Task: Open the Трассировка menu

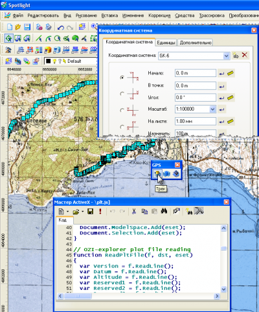Action: [x=212, y=16]
